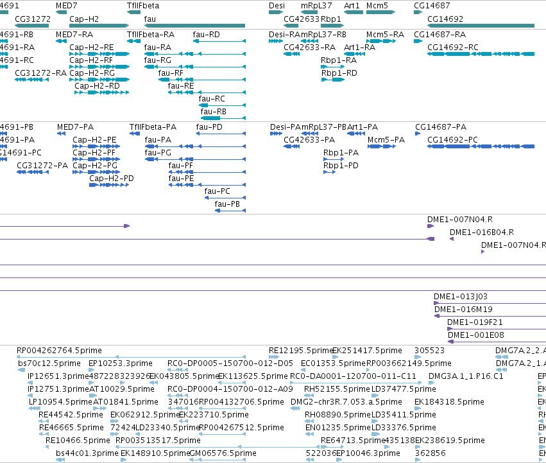Click EST label LD37477.5prime
This screenshot has height=463, width=546.
(404, 389)
